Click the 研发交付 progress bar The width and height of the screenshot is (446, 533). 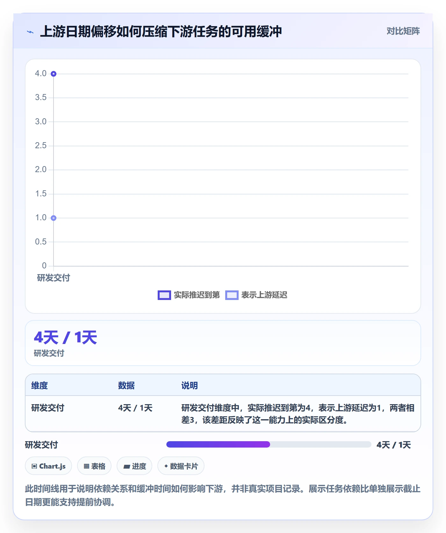269,444
